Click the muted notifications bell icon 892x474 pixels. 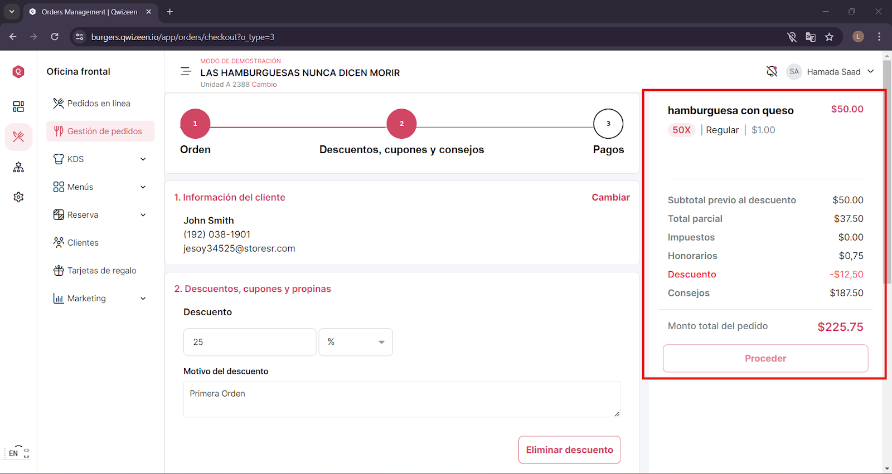pyautogui.click(x=772, y=71)
